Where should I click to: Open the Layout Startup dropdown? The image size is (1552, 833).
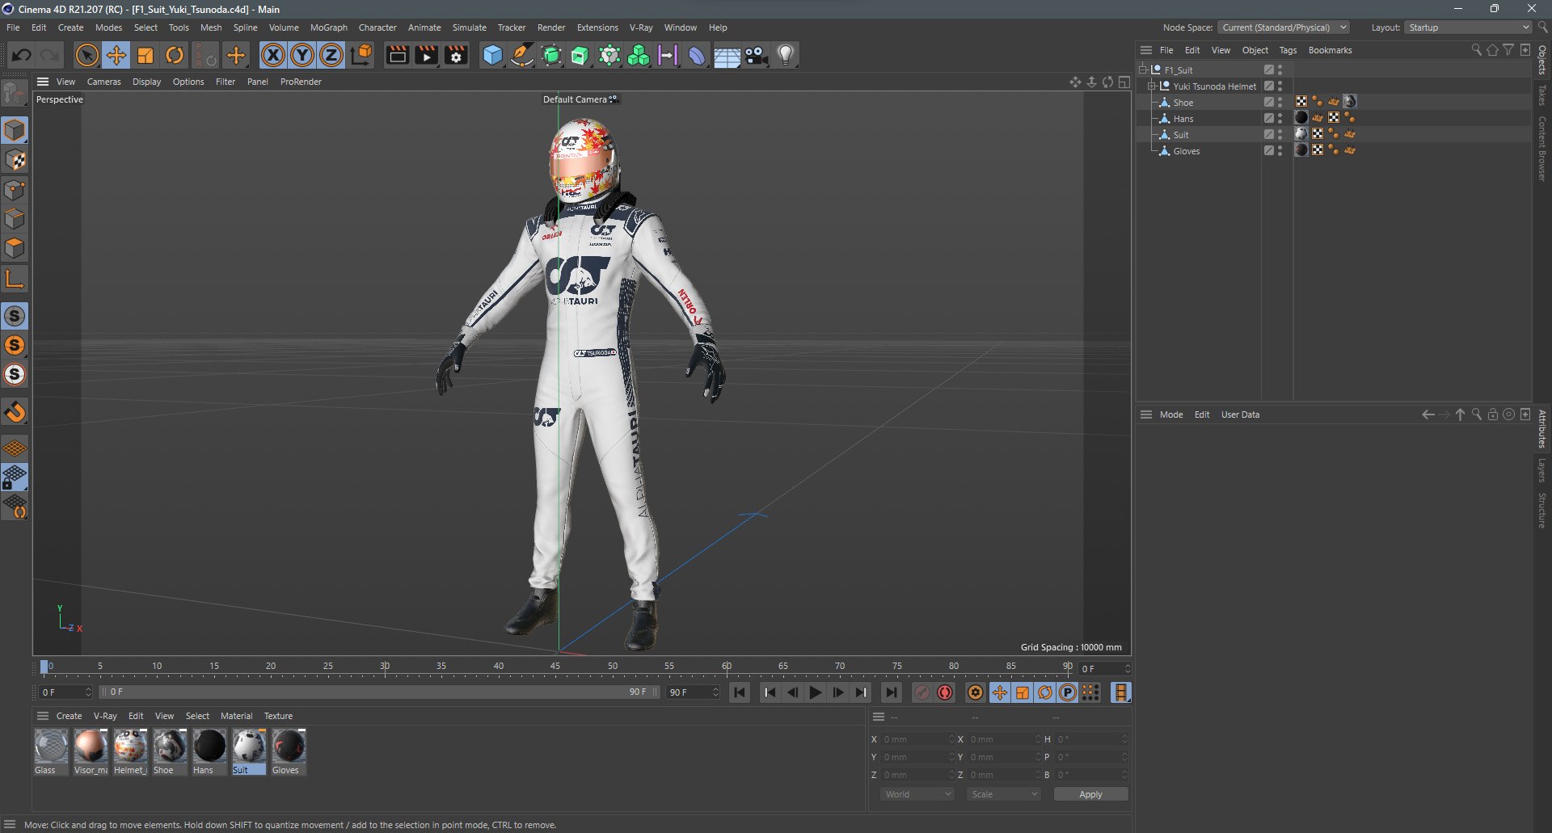[1468, 27]
